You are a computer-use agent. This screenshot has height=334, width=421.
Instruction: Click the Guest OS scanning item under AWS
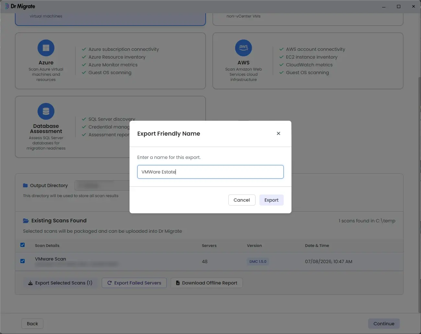tap(307, 72)
